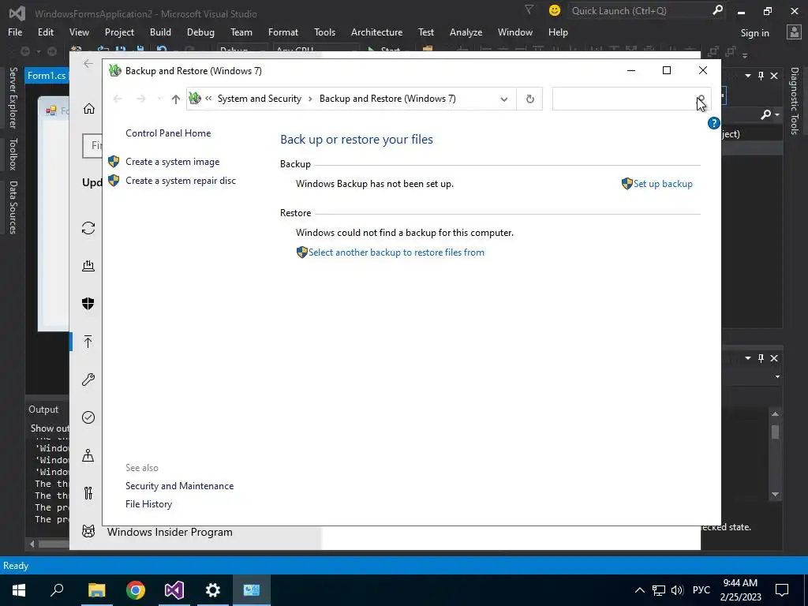Open the dropdown in the lower right panel

click(x=777, y=377)
